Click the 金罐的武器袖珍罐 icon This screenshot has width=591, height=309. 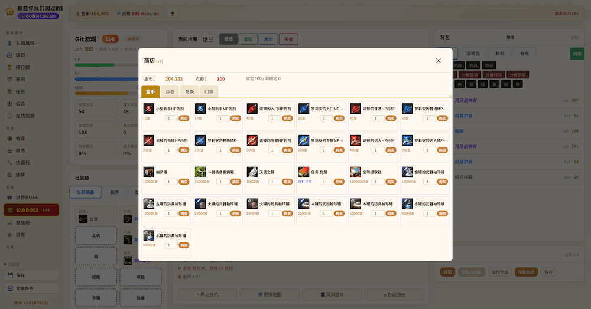tap(407, 172)
